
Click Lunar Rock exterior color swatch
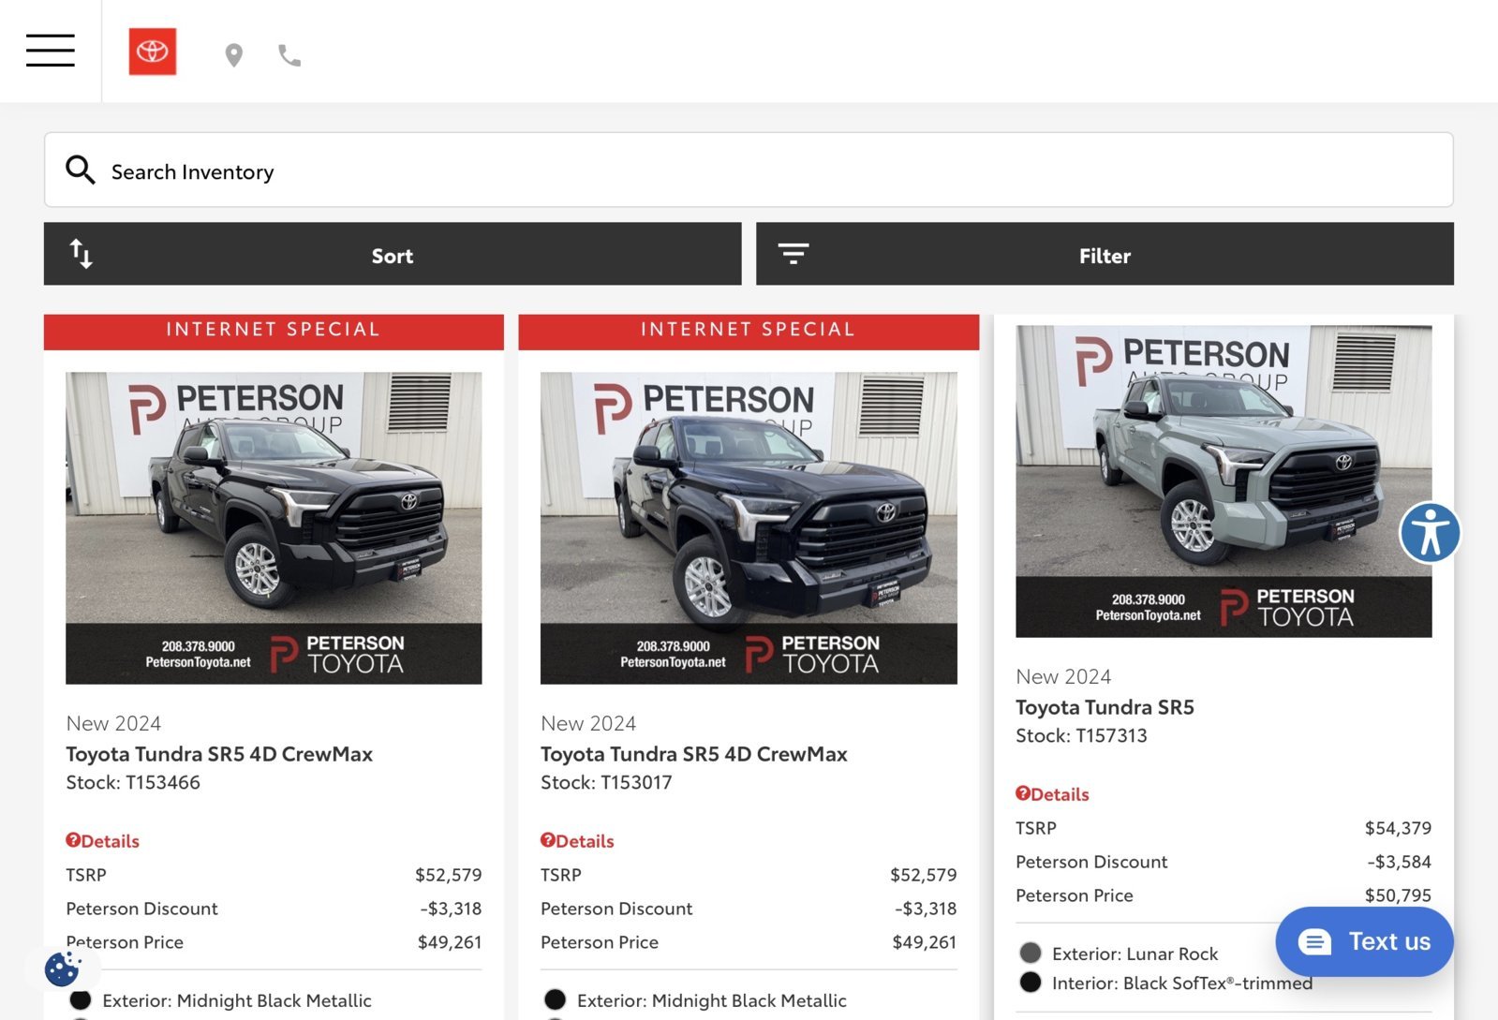[1031, 953]
